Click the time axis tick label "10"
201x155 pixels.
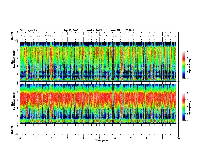pos(178,138)
